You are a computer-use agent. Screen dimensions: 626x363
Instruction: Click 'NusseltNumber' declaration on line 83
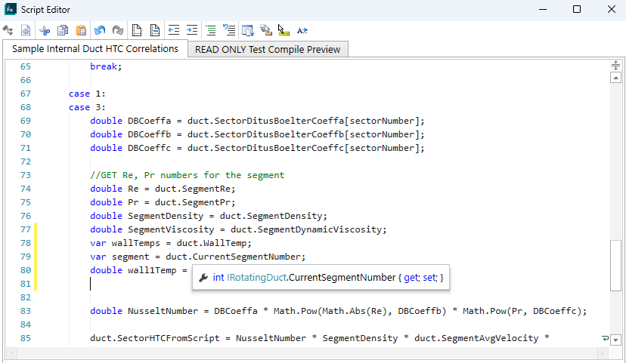tap(163, 311)
